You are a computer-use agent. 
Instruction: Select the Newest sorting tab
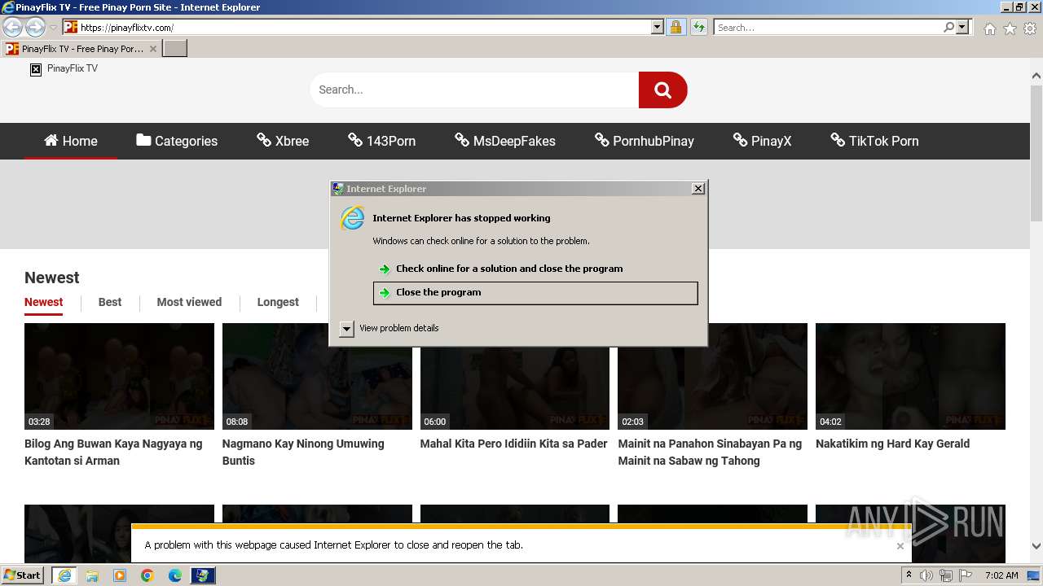click(x=43, y=302)
